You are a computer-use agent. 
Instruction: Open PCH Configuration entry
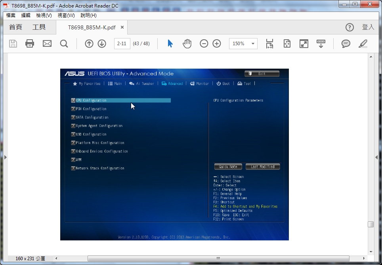click(89, 109)
